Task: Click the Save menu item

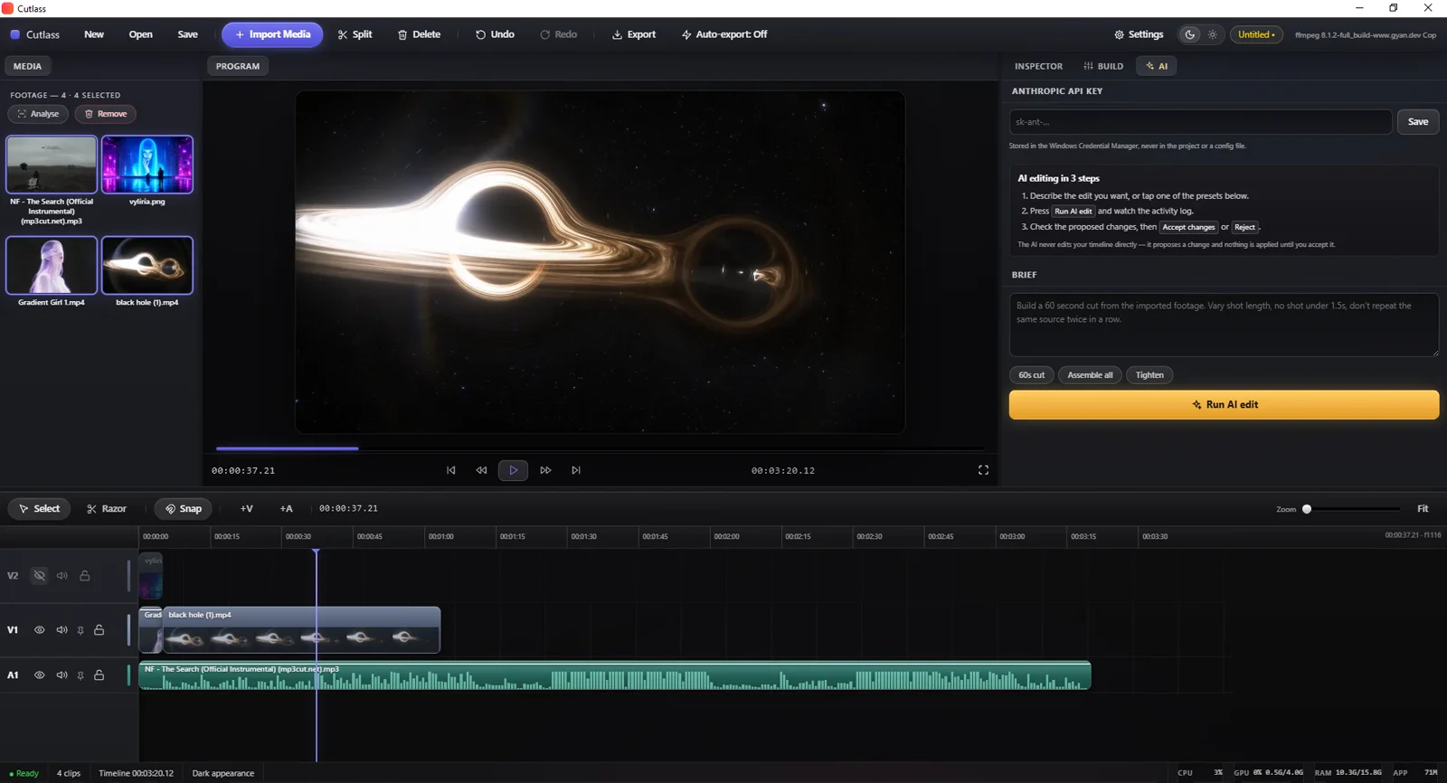Action: (187, 34)
